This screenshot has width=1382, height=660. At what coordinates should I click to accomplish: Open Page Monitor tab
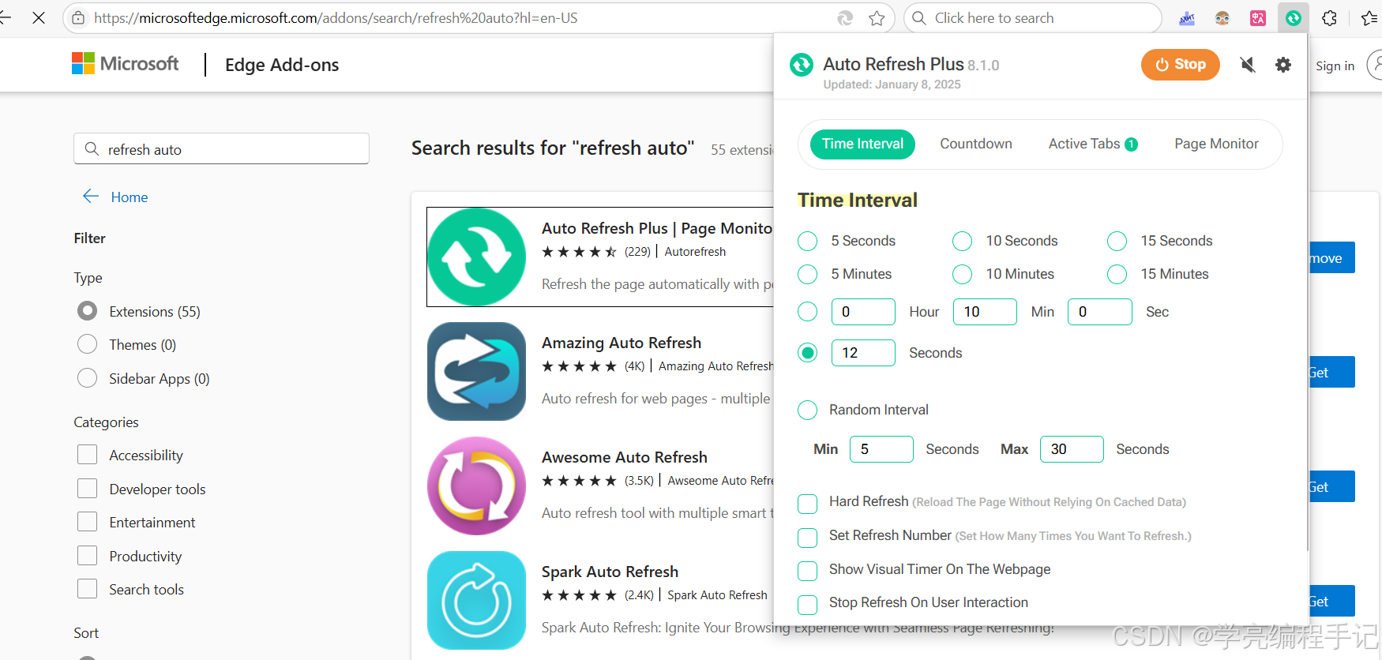[x=1216, y=144]
